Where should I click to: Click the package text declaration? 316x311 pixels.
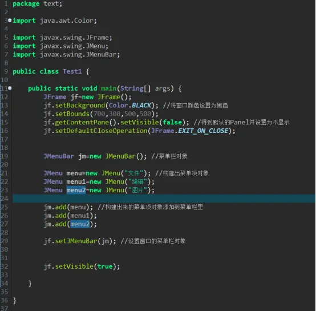click(x=38, y=4)
